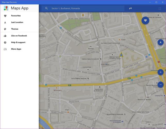Image resolution: width=166 pixels, height=129 pixels.
Task: Click the Strada Valter Mărăcineanu label
Action: point(79,18)
